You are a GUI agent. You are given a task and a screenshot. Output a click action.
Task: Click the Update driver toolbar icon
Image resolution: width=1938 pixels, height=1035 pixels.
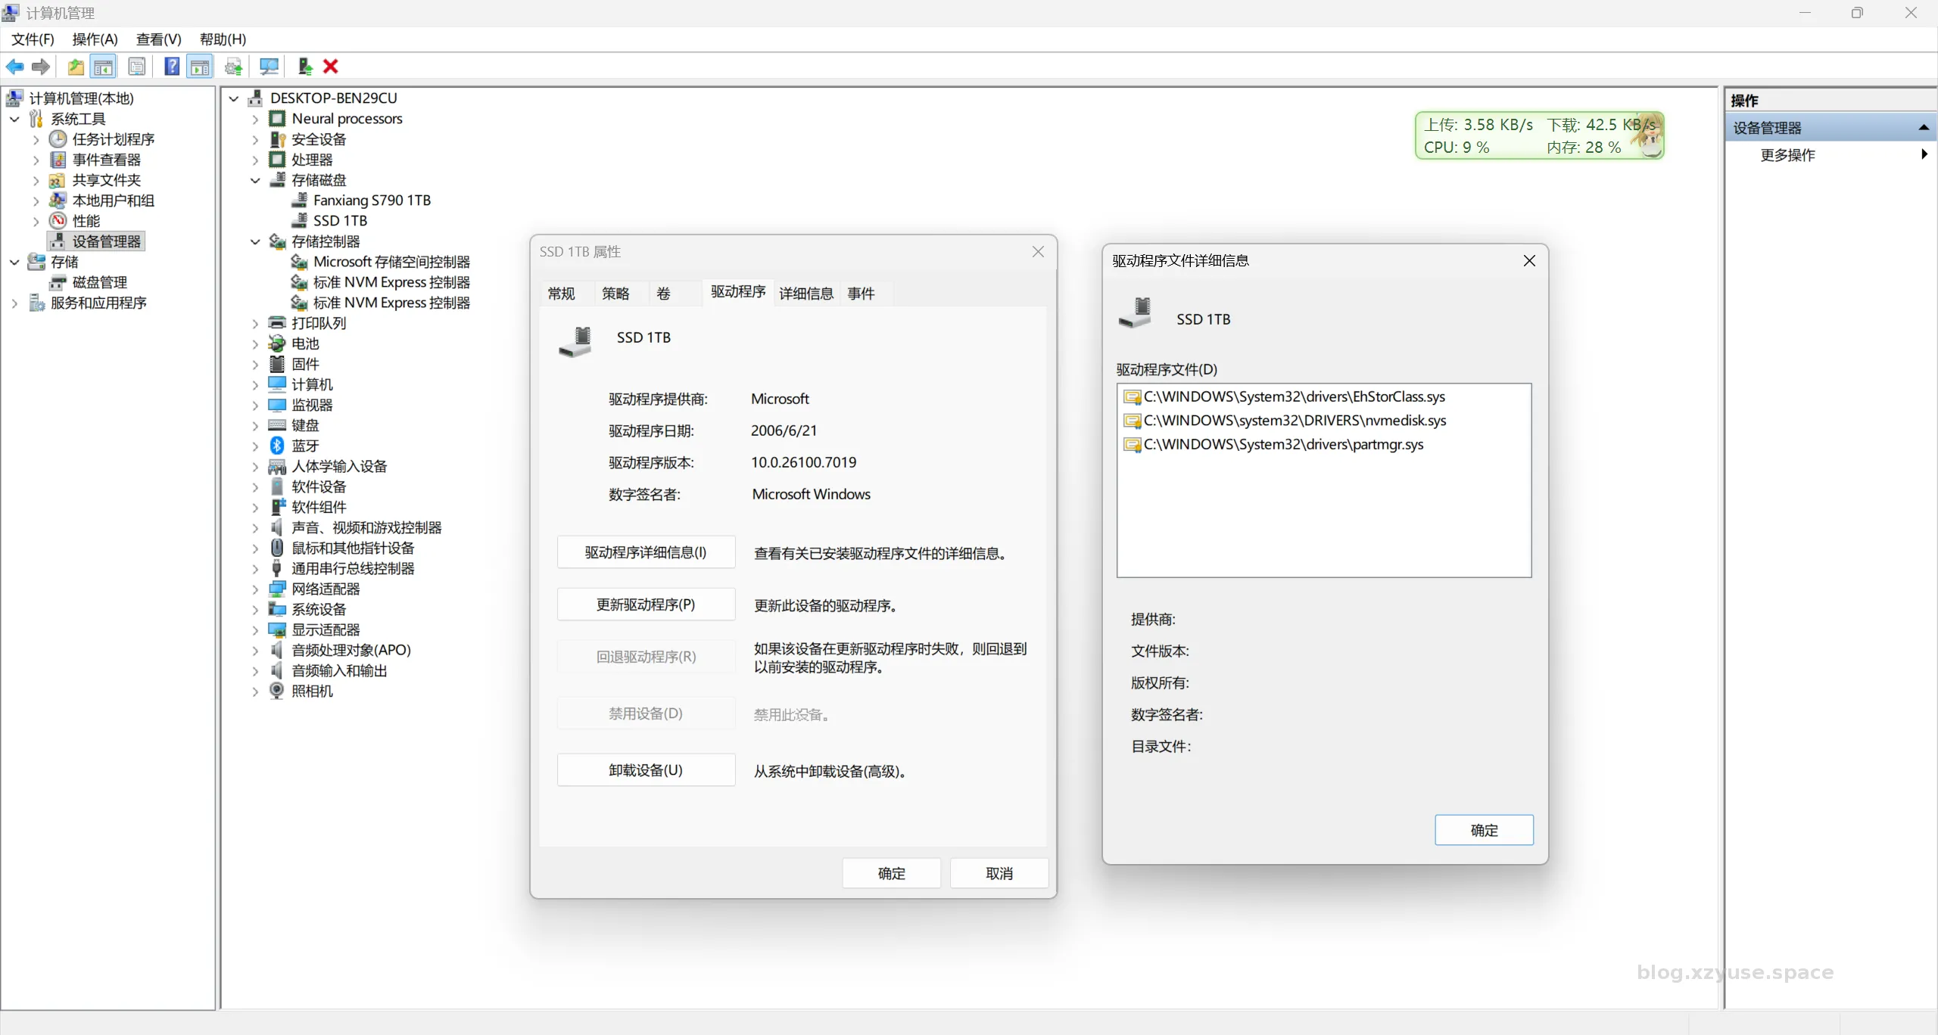pyautogui.click(x=304, y=67)
